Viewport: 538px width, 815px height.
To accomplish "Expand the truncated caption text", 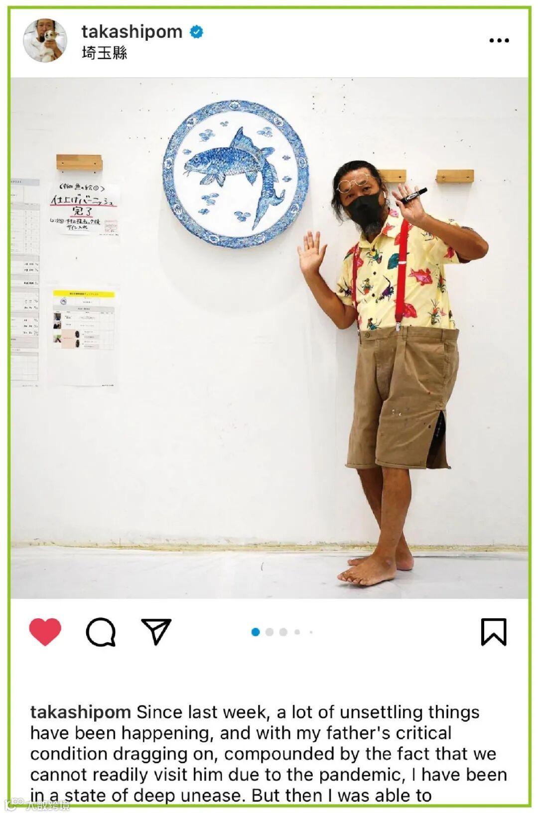I will (269, 753).
